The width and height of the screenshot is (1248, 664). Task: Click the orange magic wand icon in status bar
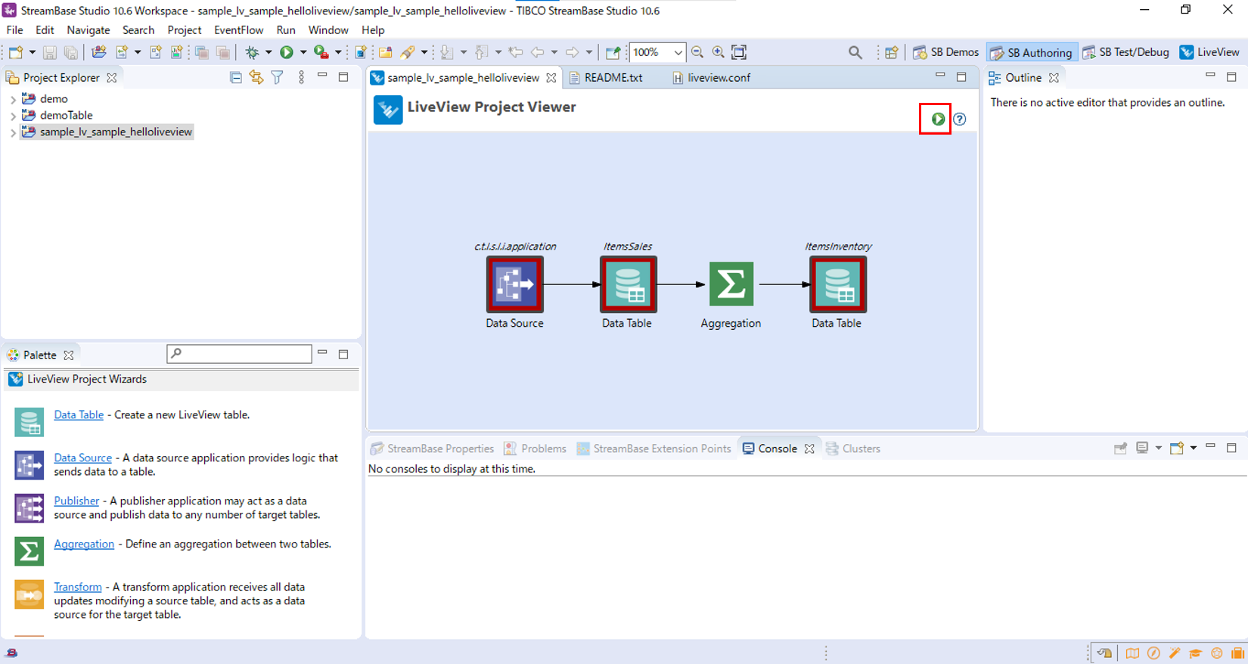click(1175, 653)
